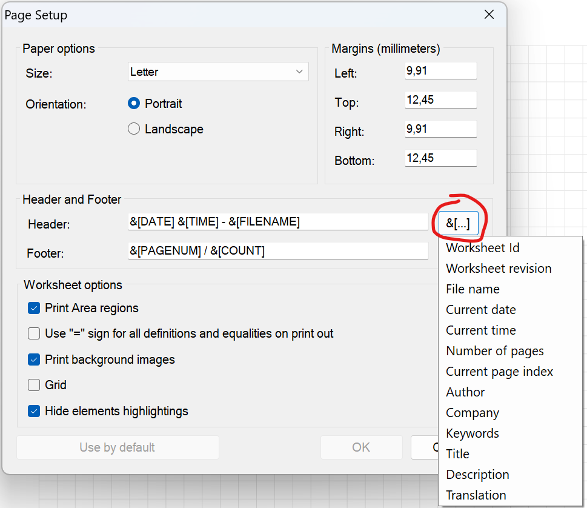
Task: Choose Number of pages entry
Action: coord(495,351)
